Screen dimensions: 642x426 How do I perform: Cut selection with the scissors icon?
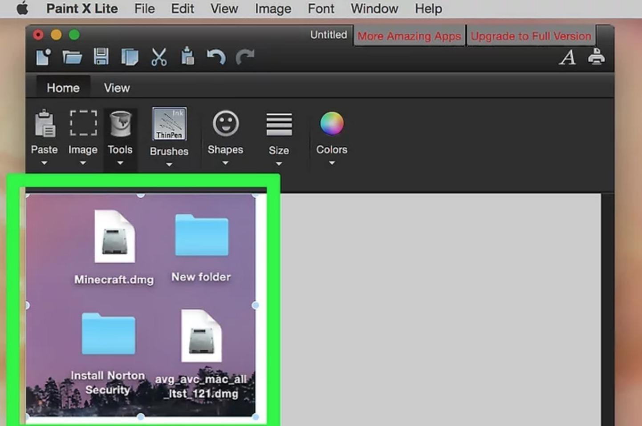[158, 57]
